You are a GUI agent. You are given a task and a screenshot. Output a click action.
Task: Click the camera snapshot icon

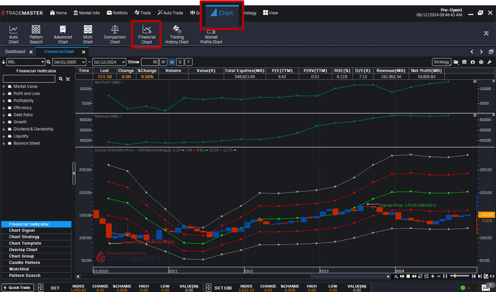473,62
